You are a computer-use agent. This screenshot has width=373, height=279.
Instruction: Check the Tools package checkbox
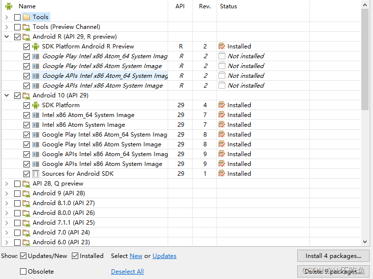pyautogui.click(x=17, y=17)
